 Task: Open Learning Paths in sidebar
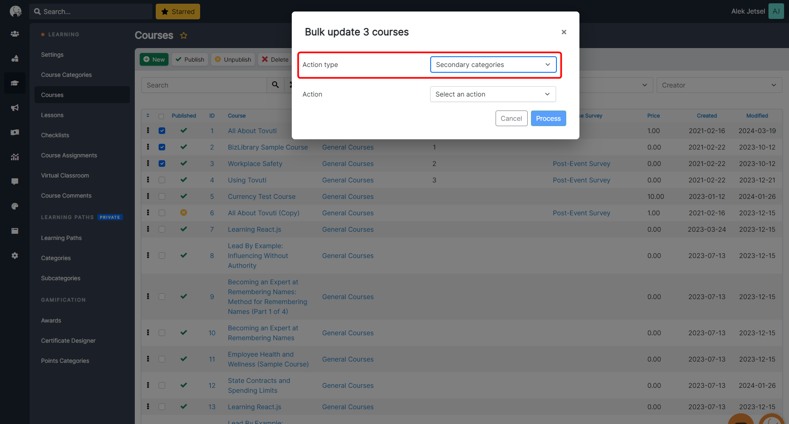pos(61,238)
